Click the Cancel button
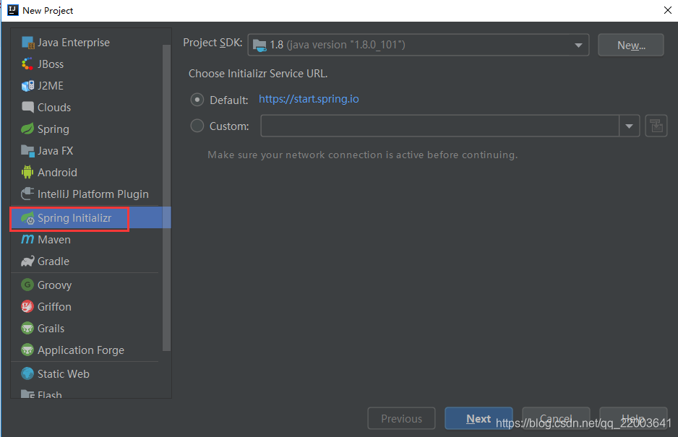This screenshot has height=437, width=678. tap(556, 418)
